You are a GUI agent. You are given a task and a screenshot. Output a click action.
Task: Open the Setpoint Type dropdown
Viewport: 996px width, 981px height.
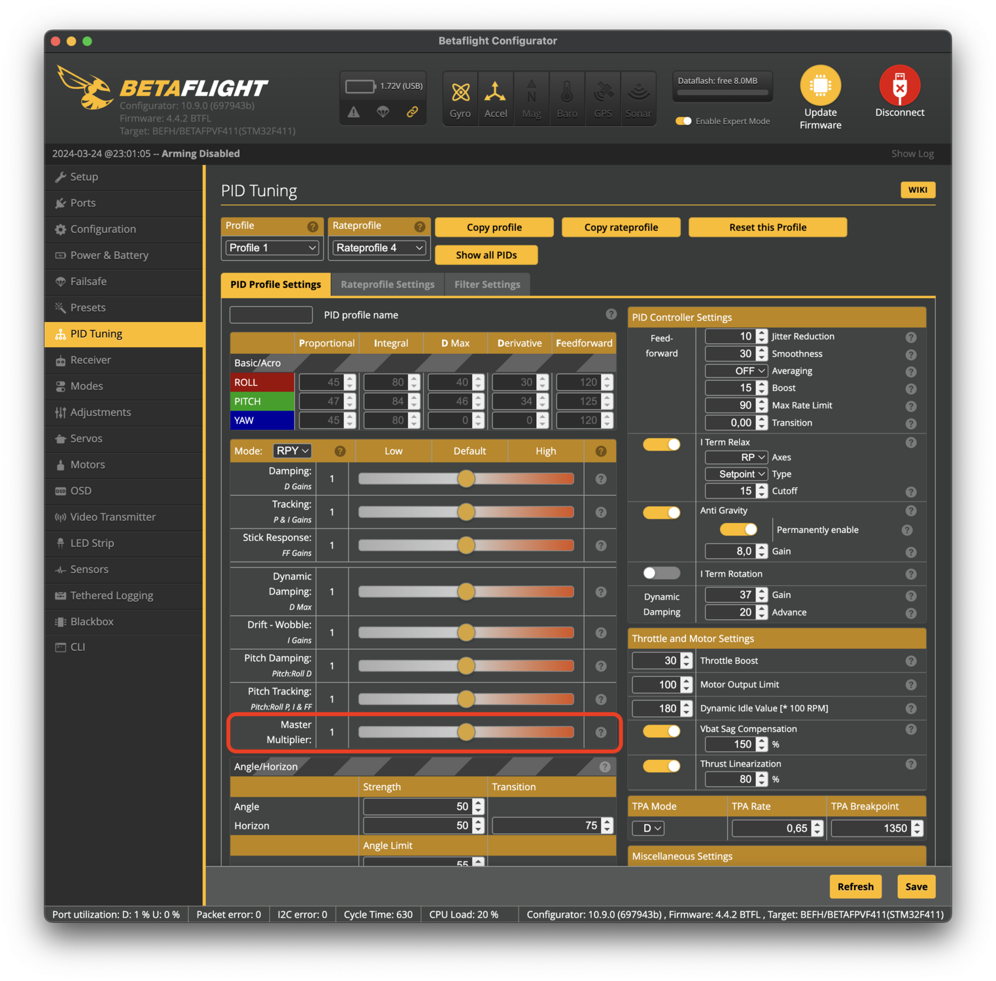click(x=736, y=474)
